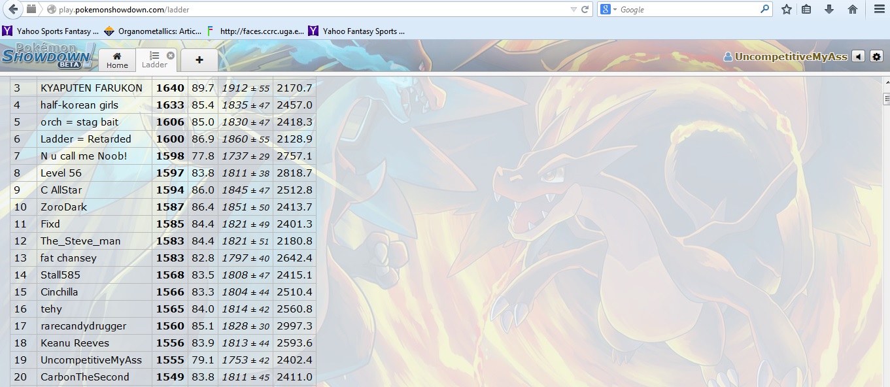Open Google search engine selector dropdown
The image size is (890, 387).
608,9
